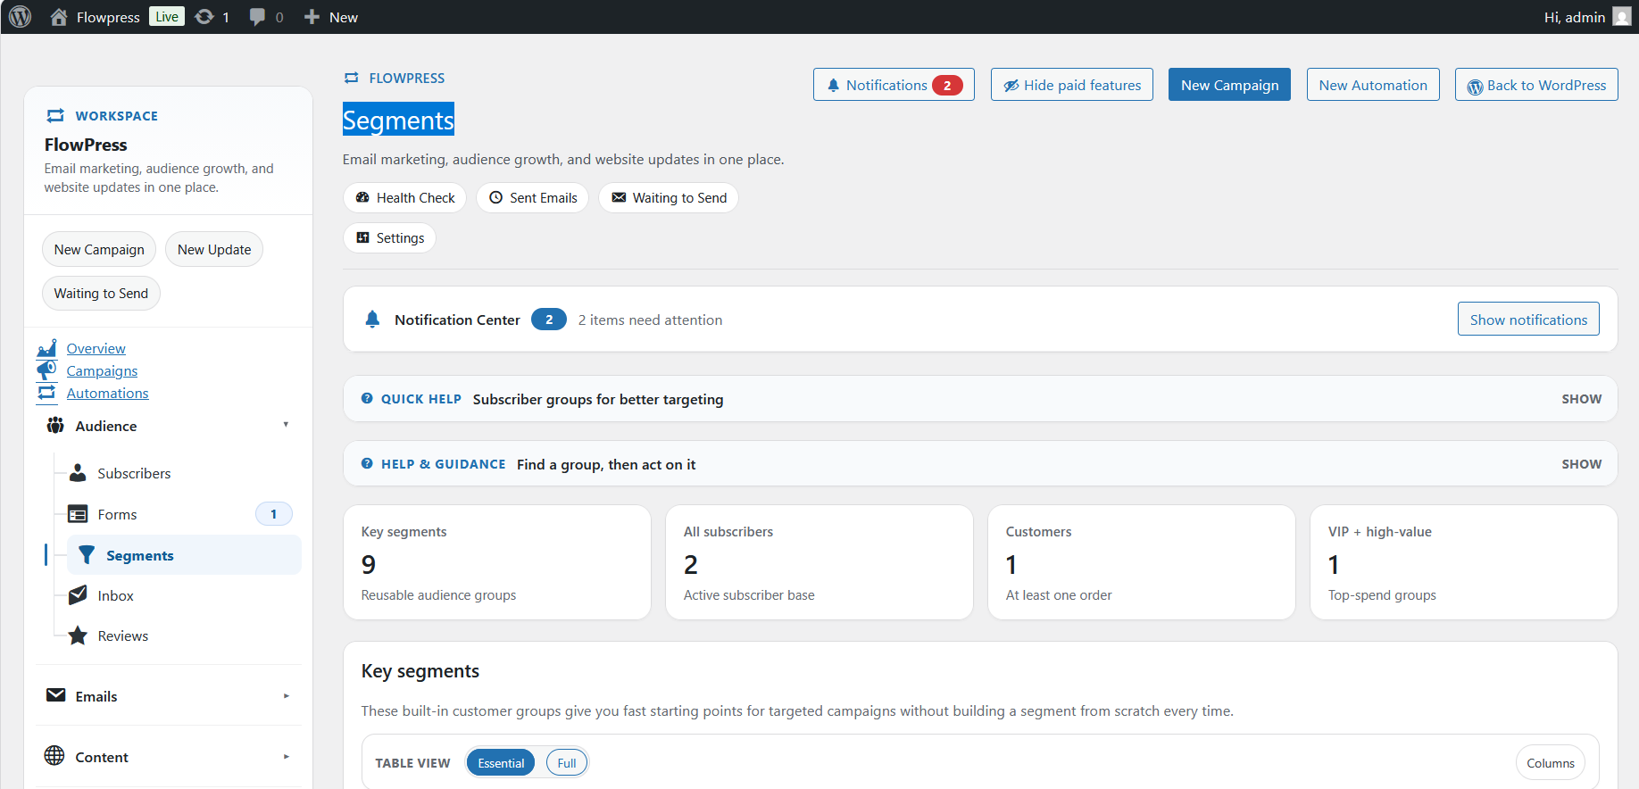Open the Waiting to Send tab below heading

coord(668,198)
